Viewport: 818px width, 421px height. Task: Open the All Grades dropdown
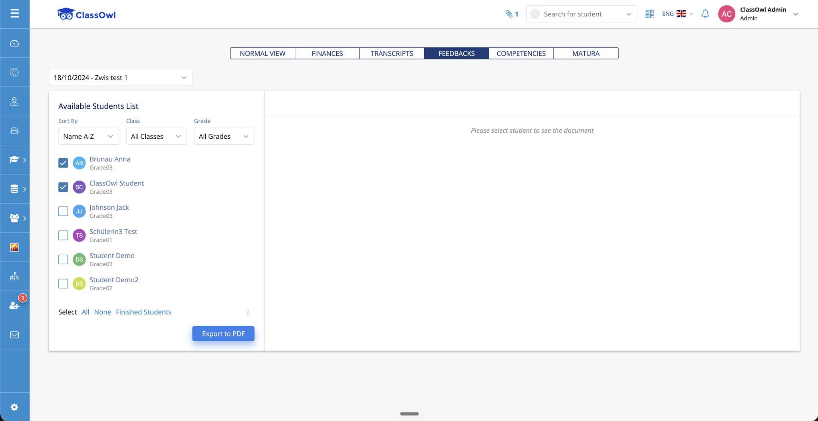224,136
